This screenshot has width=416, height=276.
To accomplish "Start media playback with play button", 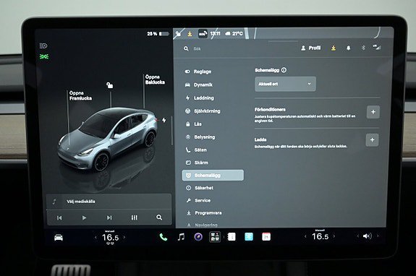I will point(84,217).
